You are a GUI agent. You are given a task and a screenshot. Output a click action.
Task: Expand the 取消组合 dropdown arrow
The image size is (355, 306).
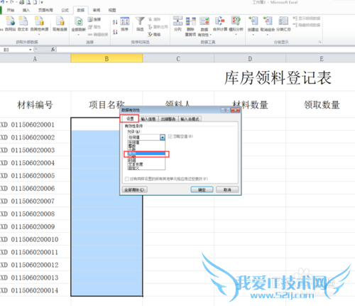268,35
